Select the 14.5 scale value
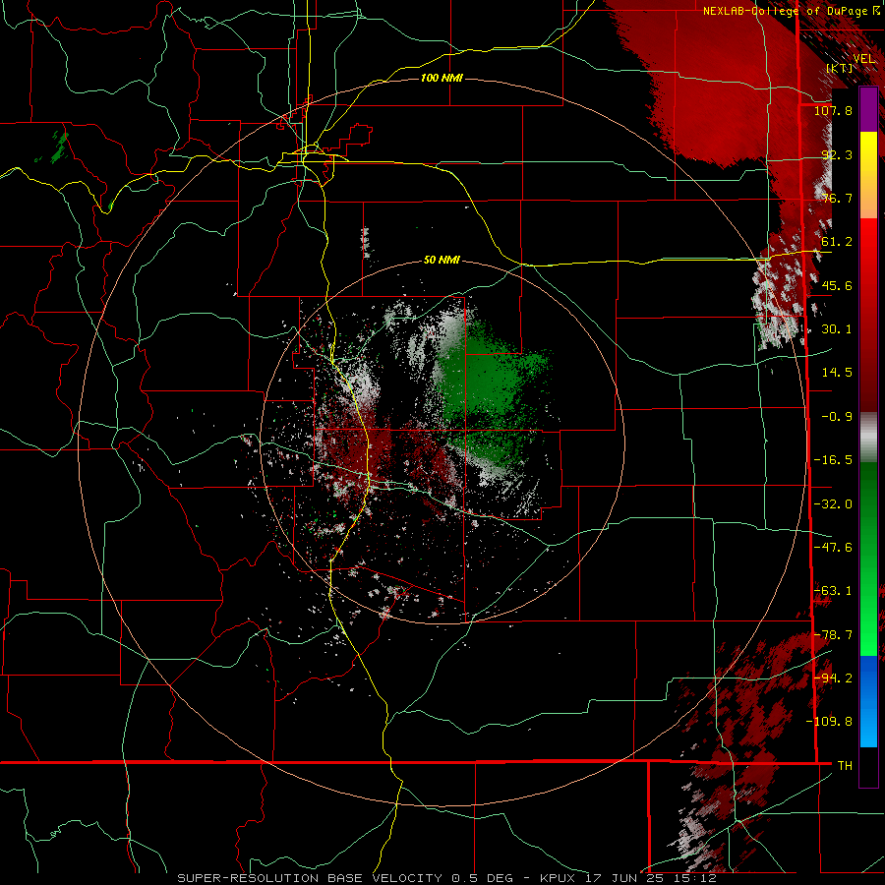The height and width of the screenshot is (885, 885). point(837,373)
